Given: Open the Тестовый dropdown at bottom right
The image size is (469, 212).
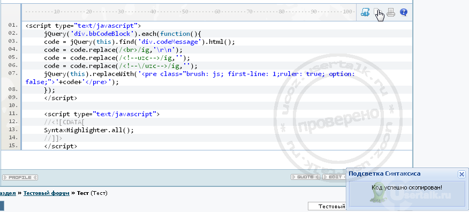Looking at the screenshot, I should click(x=327, y=206).
